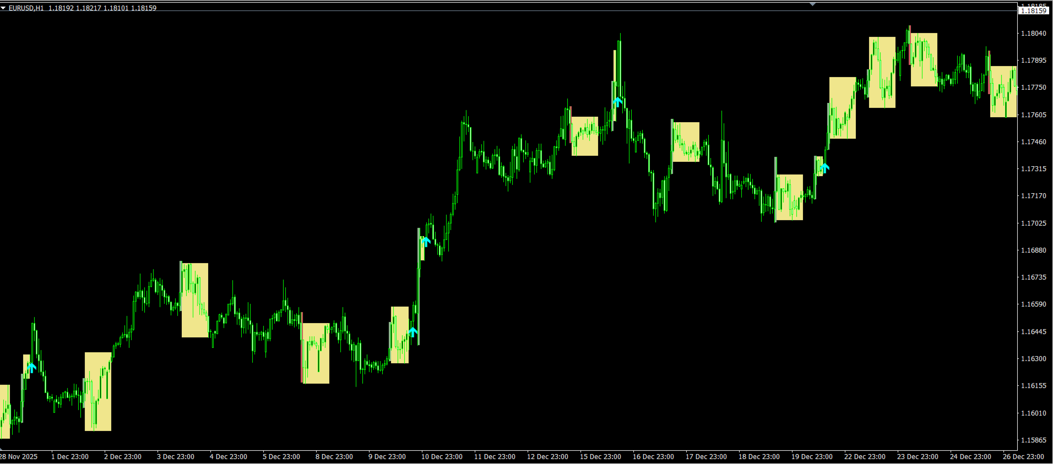The width and height of the screenshot is (1053, 464).
Task: Click the 23 Dec 23:00 time label
Action: pyautogui.click(x=918, y=457)
